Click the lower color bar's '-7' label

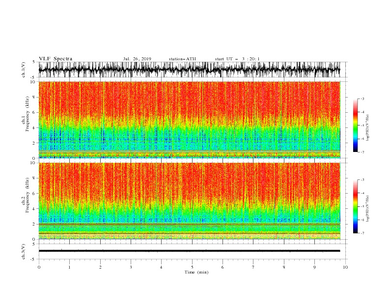(x=362, y=233)
